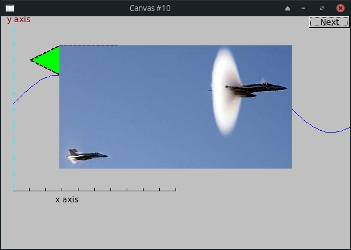Viewport: 351px width, 250px height.
Task: Maximize the Canvas window
Action: click(322, 8)
